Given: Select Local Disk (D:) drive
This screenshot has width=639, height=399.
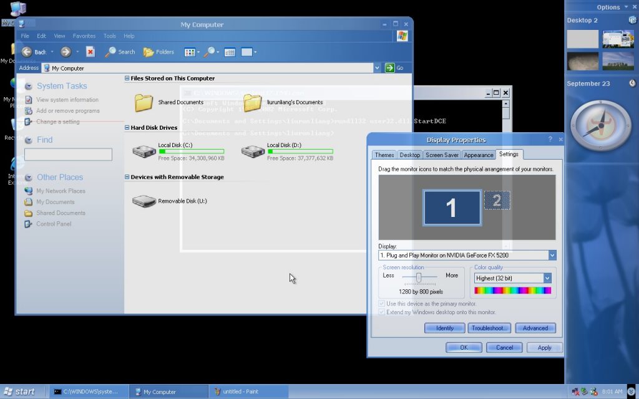Looking at the screenshot, I should pyautogui.click(x=253, y=152).
